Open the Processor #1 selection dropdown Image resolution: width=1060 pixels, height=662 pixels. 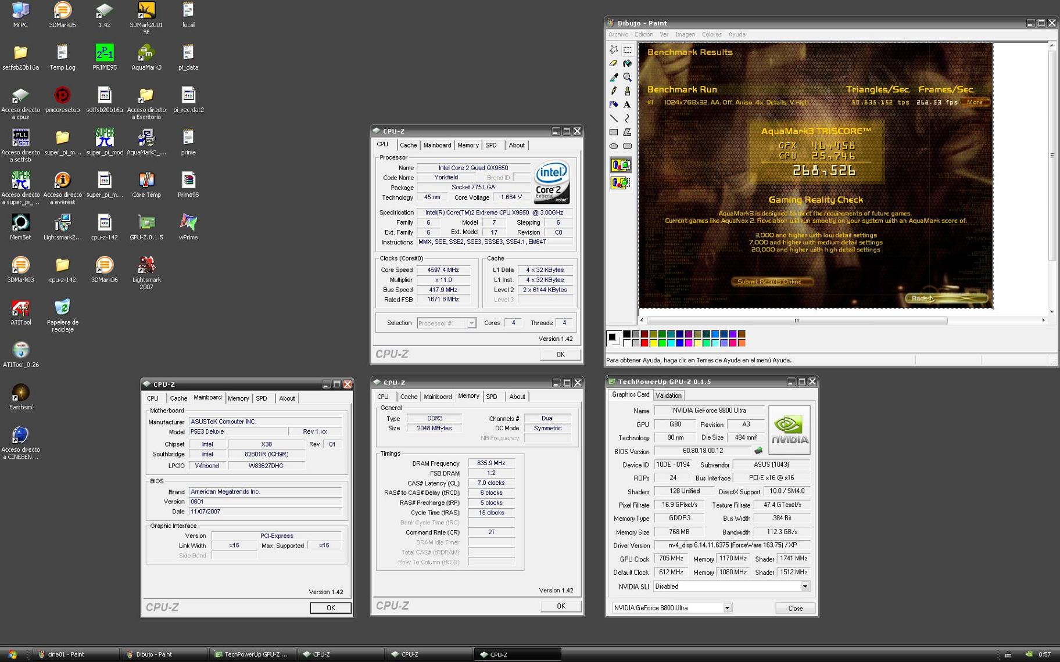pyautogui.click(x=471, y=323)
